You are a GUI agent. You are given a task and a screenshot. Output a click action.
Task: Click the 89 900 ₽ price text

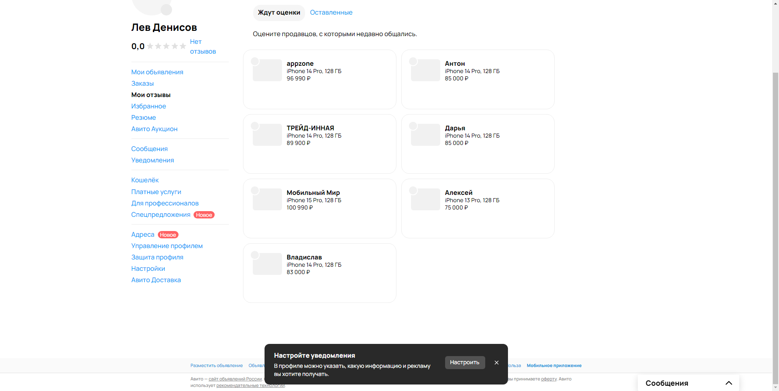pos(298,143)
